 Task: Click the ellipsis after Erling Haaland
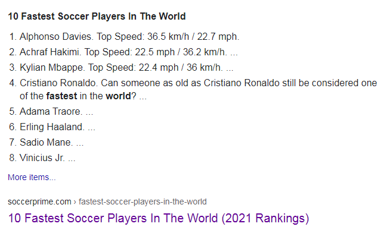(x=91, y=129)
